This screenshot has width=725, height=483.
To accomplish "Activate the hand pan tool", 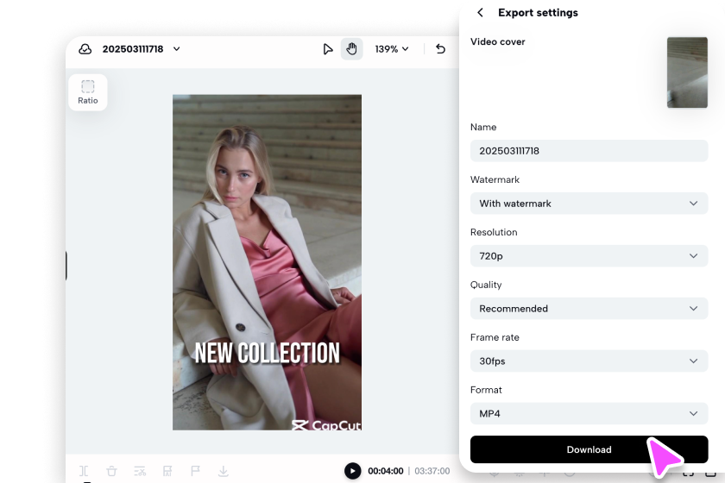I will (x=351, y=49).
